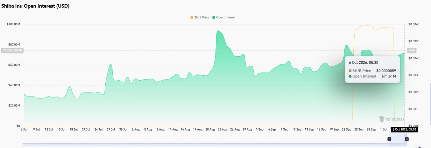Click the $60.00M left axis label

14,65
